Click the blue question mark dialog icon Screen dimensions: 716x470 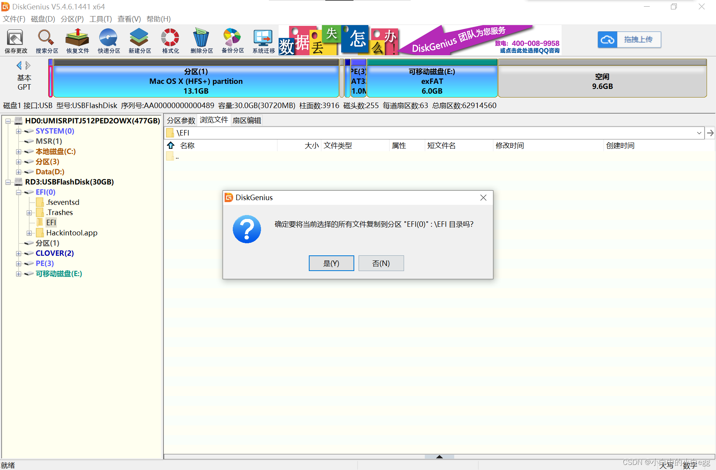tap(247, 229)
